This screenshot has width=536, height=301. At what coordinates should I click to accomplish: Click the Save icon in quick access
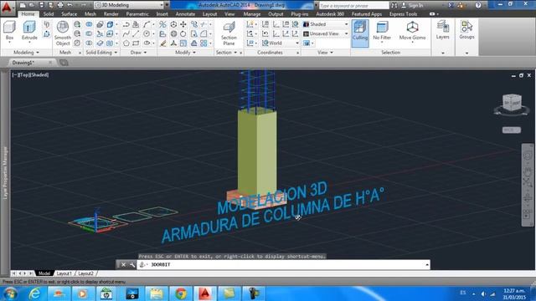point(41,5)
